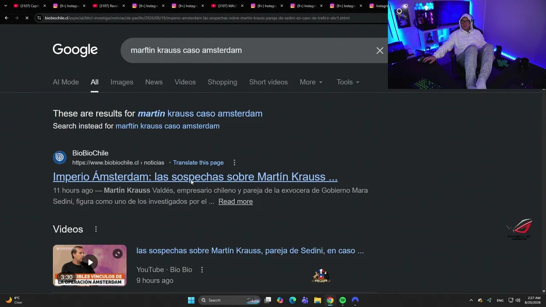Open Task View from the taskbar

click(267, 300)
